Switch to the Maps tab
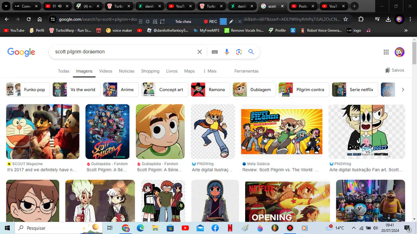This screenshot has height=234, width=417. [x=190, y=71]
